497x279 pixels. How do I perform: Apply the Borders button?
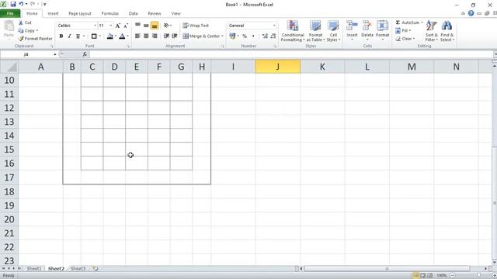[94, 36]
